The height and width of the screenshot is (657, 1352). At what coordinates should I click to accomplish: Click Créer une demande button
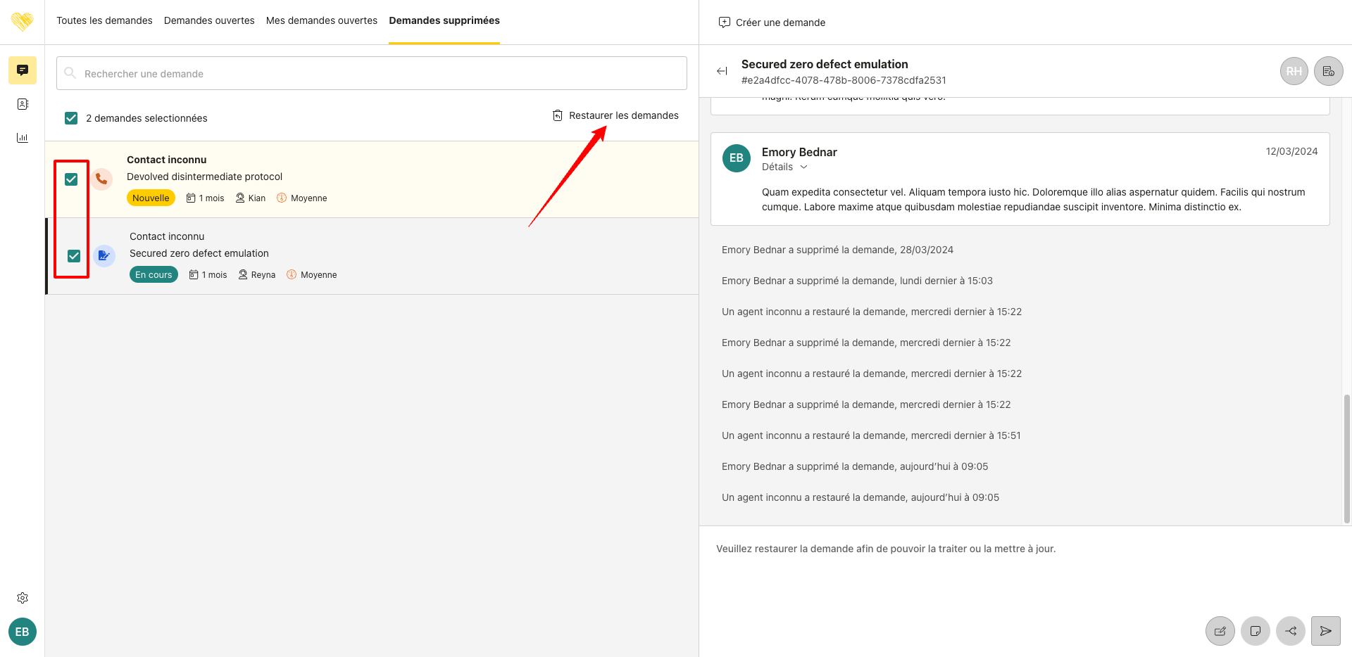click(x=772, y=23)
